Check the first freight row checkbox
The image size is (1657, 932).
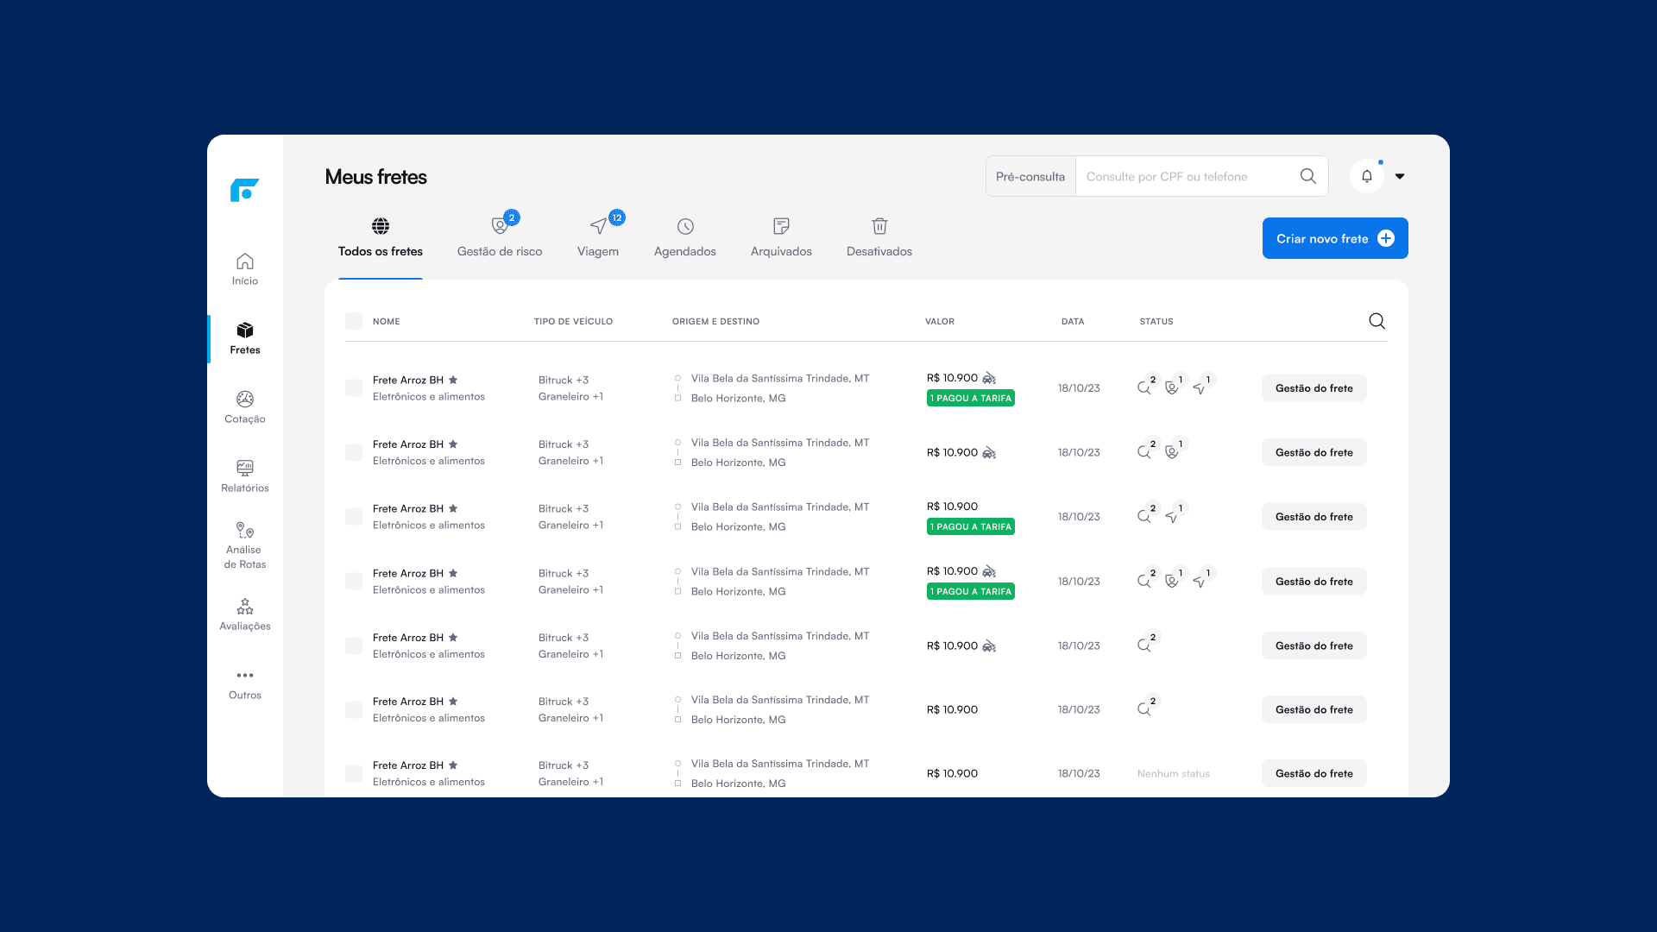pyautogui.click(x=354, y=388)
